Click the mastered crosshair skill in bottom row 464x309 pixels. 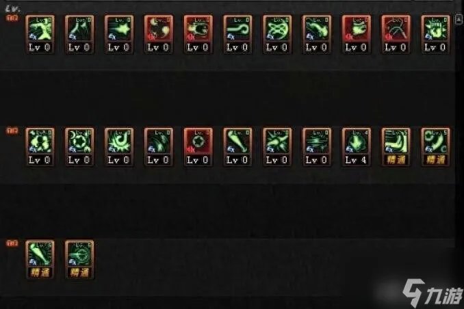(79, 260)
